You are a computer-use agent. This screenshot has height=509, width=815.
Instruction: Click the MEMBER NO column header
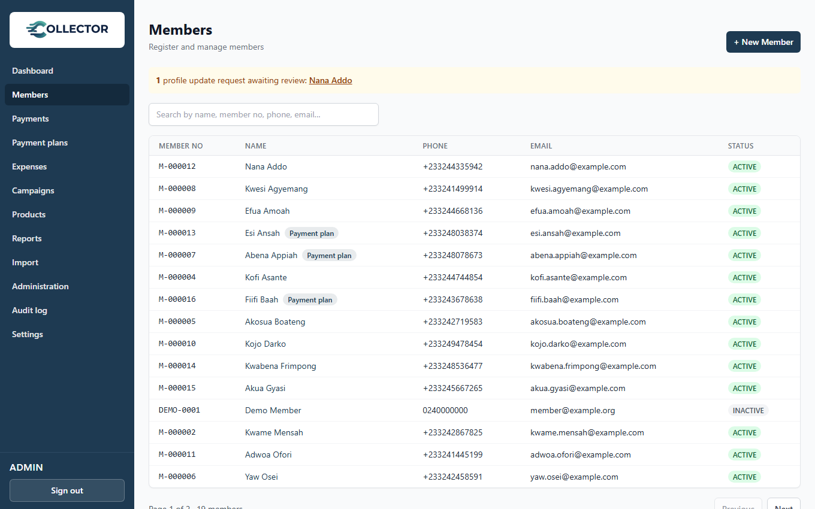click(181, 146)
